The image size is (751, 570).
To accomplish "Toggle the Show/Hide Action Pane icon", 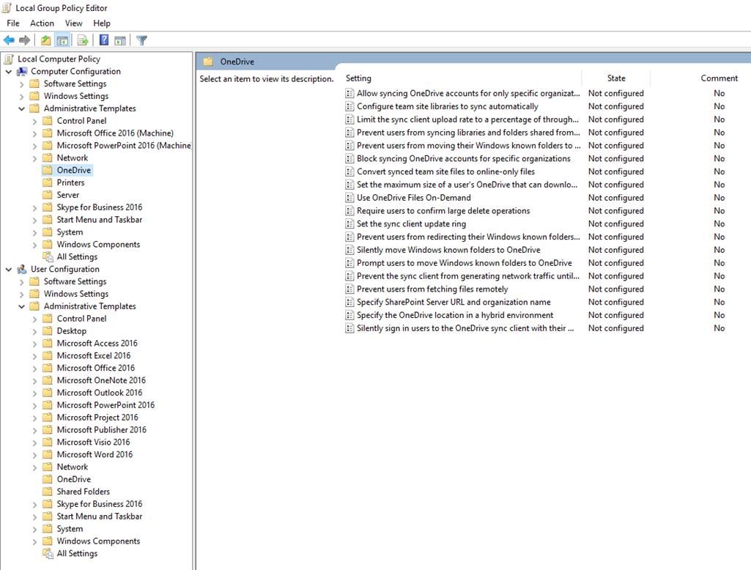I will coord(120,40).
